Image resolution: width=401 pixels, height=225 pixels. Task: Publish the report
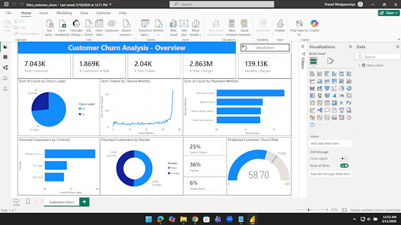pyautogui.click(x=280, y=26)
